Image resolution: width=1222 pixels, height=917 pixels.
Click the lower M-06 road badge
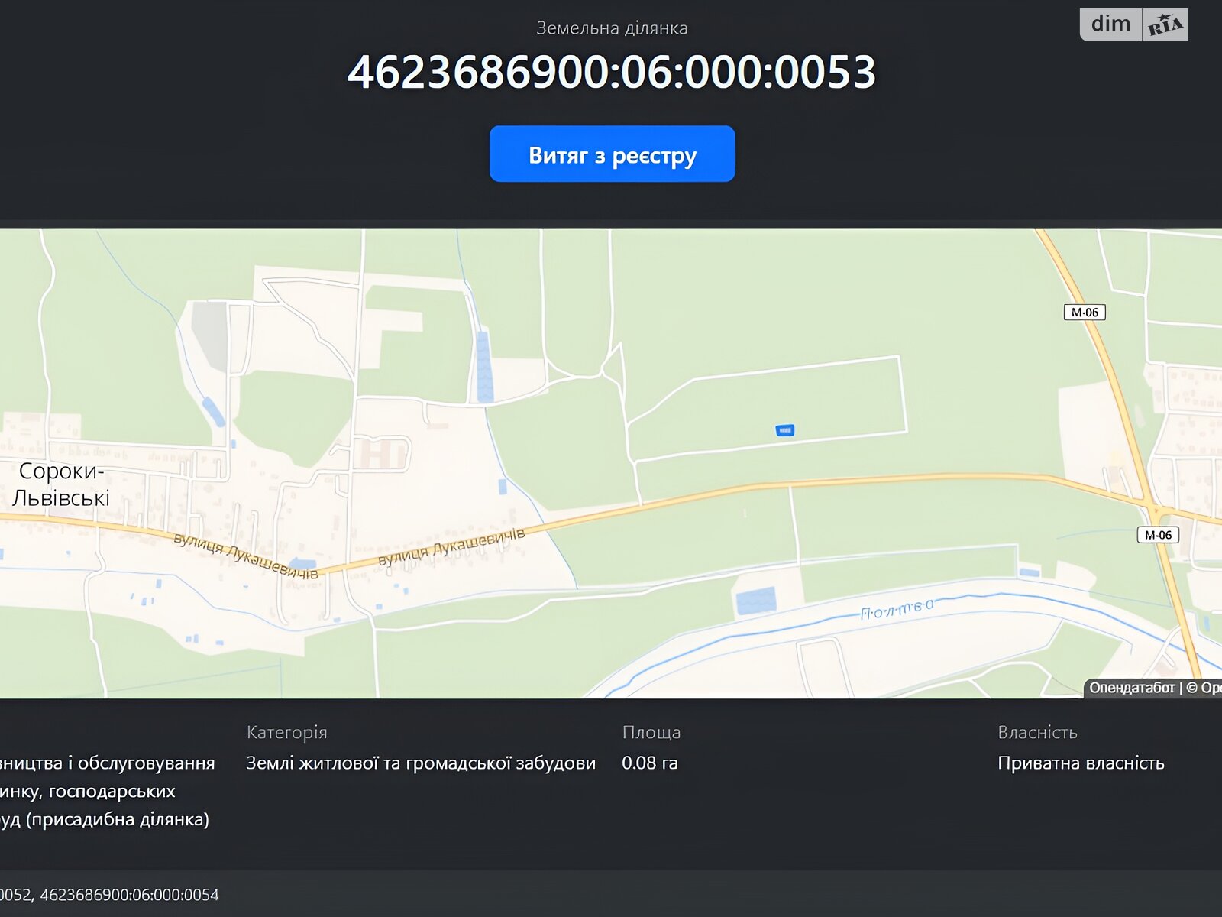pos(1158,535)
